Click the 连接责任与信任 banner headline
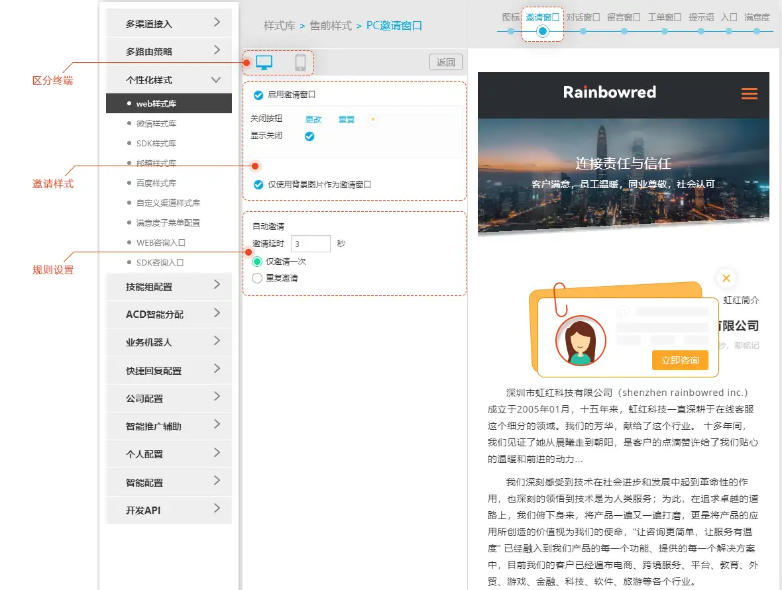782x590 pixels. 624,163
